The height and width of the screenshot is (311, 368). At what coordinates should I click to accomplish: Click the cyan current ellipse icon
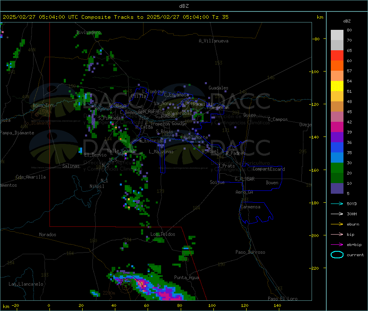(x=337, y=255)
